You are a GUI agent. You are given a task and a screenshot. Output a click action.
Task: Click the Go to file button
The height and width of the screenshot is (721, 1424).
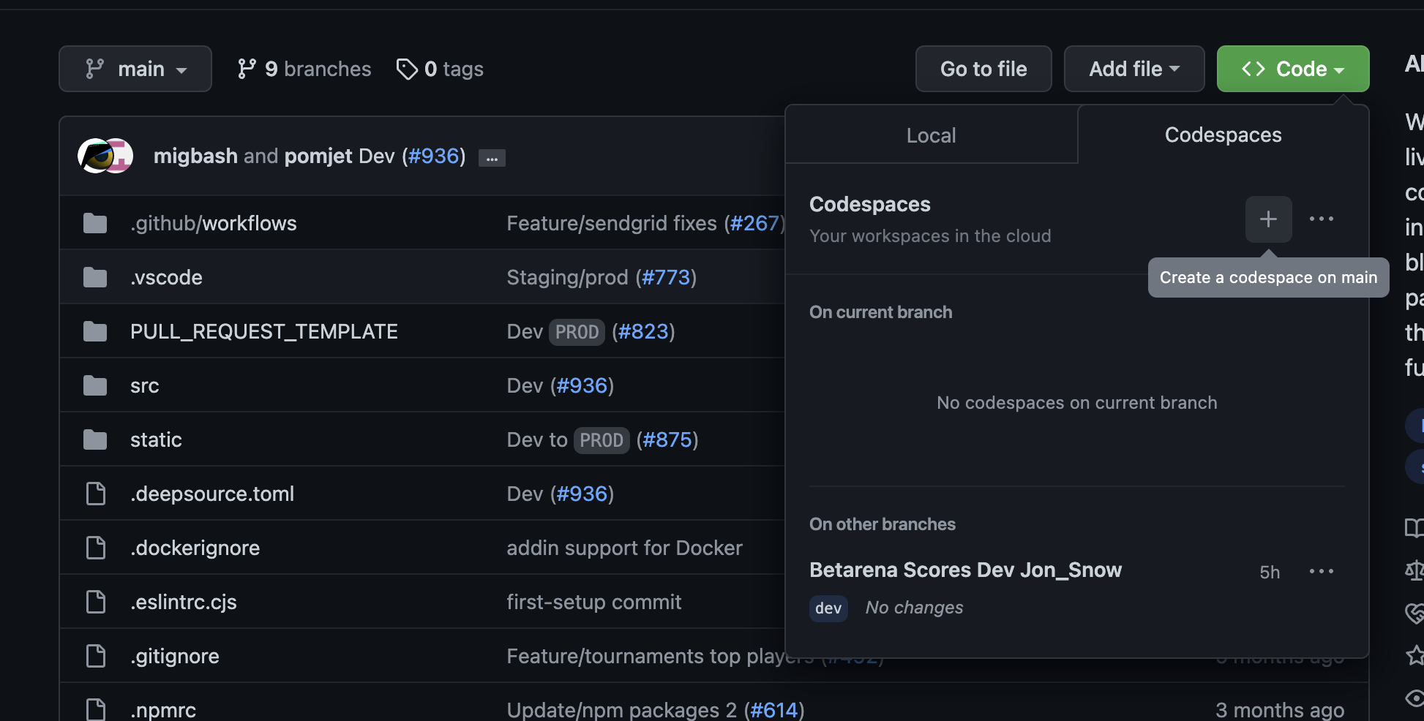[983, 68]
